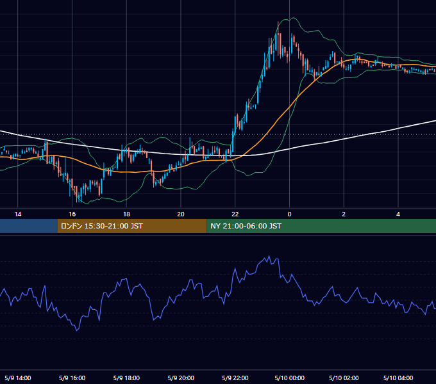Viewport: 436px width, 384px height.
Task: Click the tallest candlestick wick at the price peak
Action: coord(278,39)
